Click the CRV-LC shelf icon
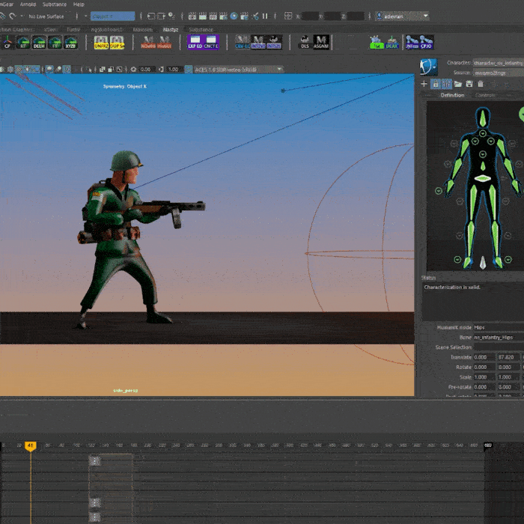 (x=243, y=43)
